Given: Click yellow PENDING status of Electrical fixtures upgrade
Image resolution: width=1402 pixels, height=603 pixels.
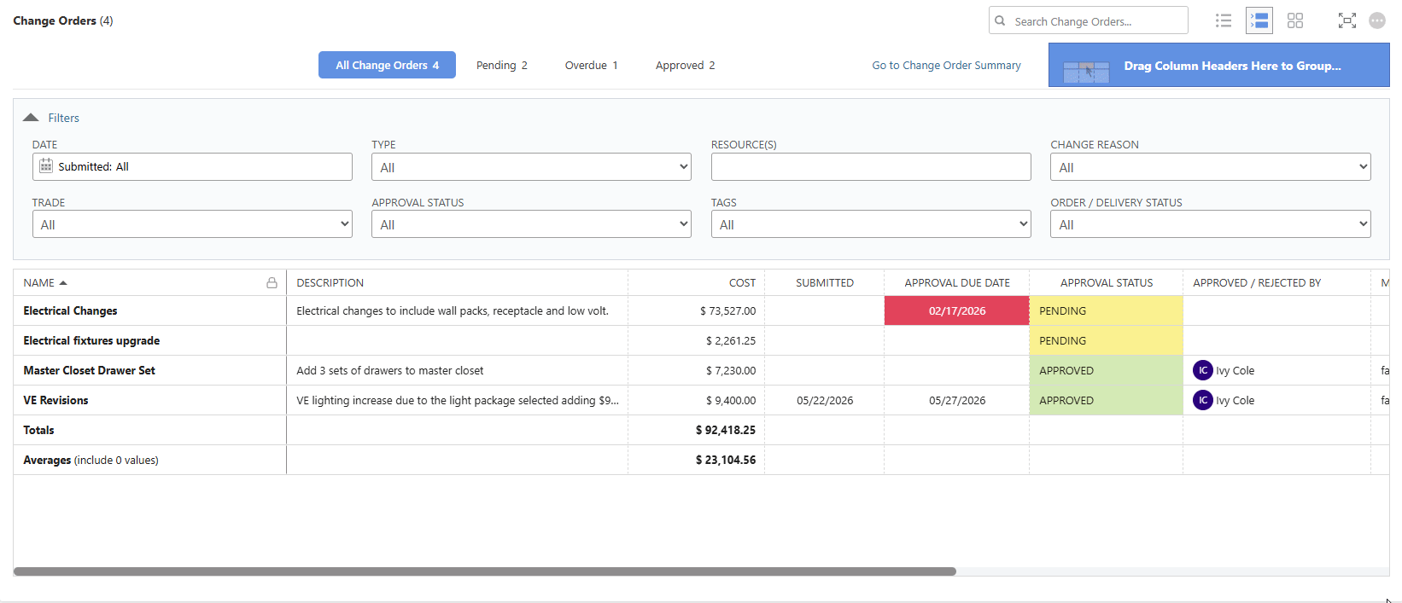Looking at the screenshot, I should tap(1107, 340).
